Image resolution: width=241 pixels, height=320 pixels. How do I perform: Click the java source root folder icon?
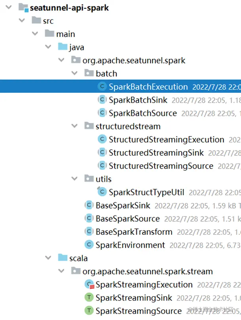click(x=63, y=46)
